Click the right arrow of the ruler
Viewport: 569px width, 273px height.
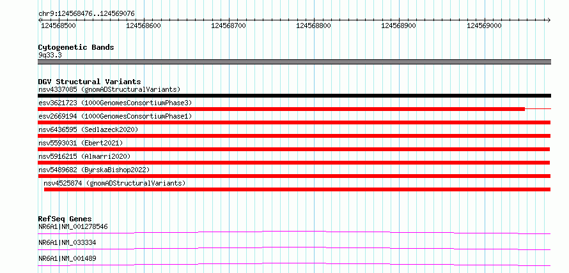click(549, 20)
